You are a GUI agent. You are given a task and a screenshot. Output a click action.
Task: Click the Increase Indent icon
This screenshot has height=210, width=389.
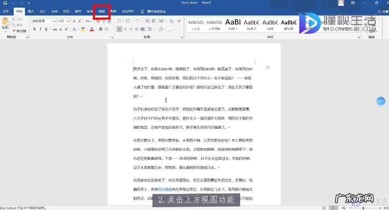pyautogui.click(x=154, y=21)
